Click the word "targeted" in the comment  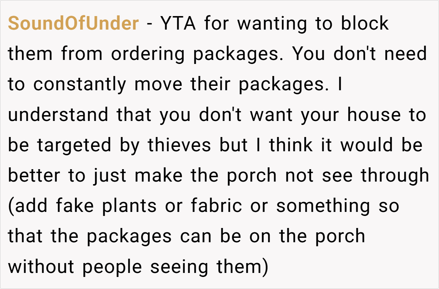tap(75, 146)
